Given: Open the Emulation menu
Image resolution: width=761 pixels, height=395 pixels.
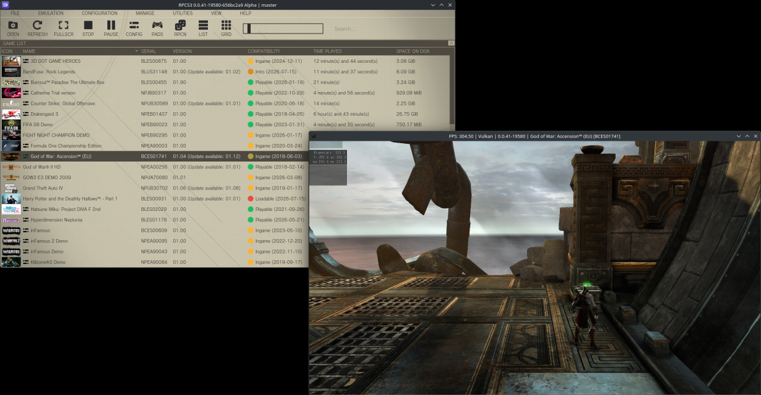Looking at the screenshot, I should [x=51, y=13].
